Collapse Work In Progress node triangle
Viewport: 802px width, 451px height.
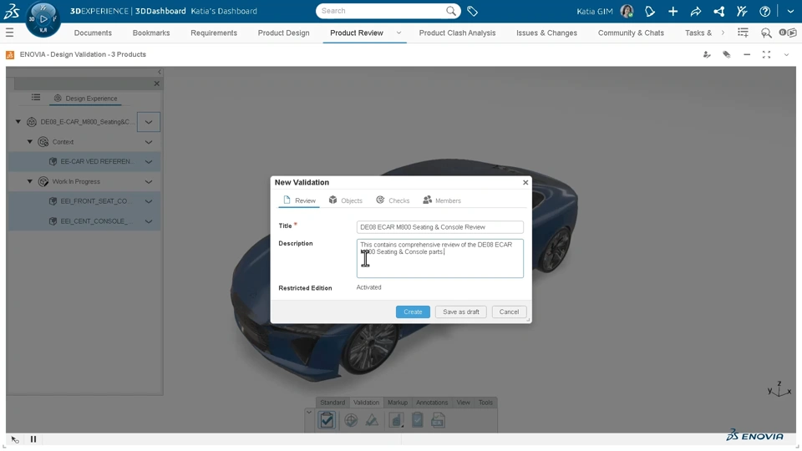tap(30, 181)
